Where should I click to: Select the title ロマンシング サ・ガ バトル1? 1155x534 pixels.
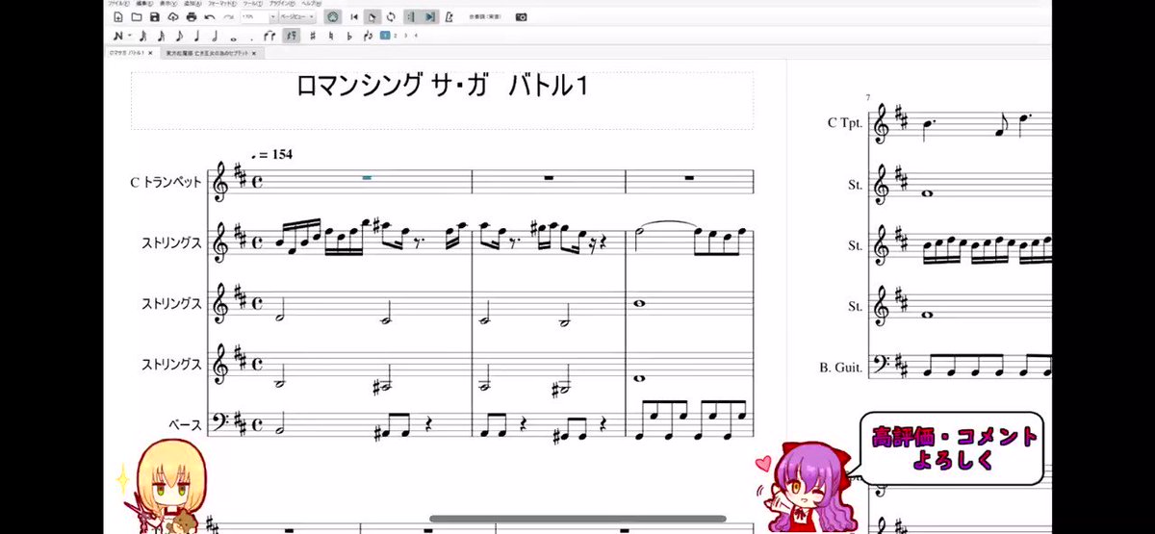(x=442, y=87)
